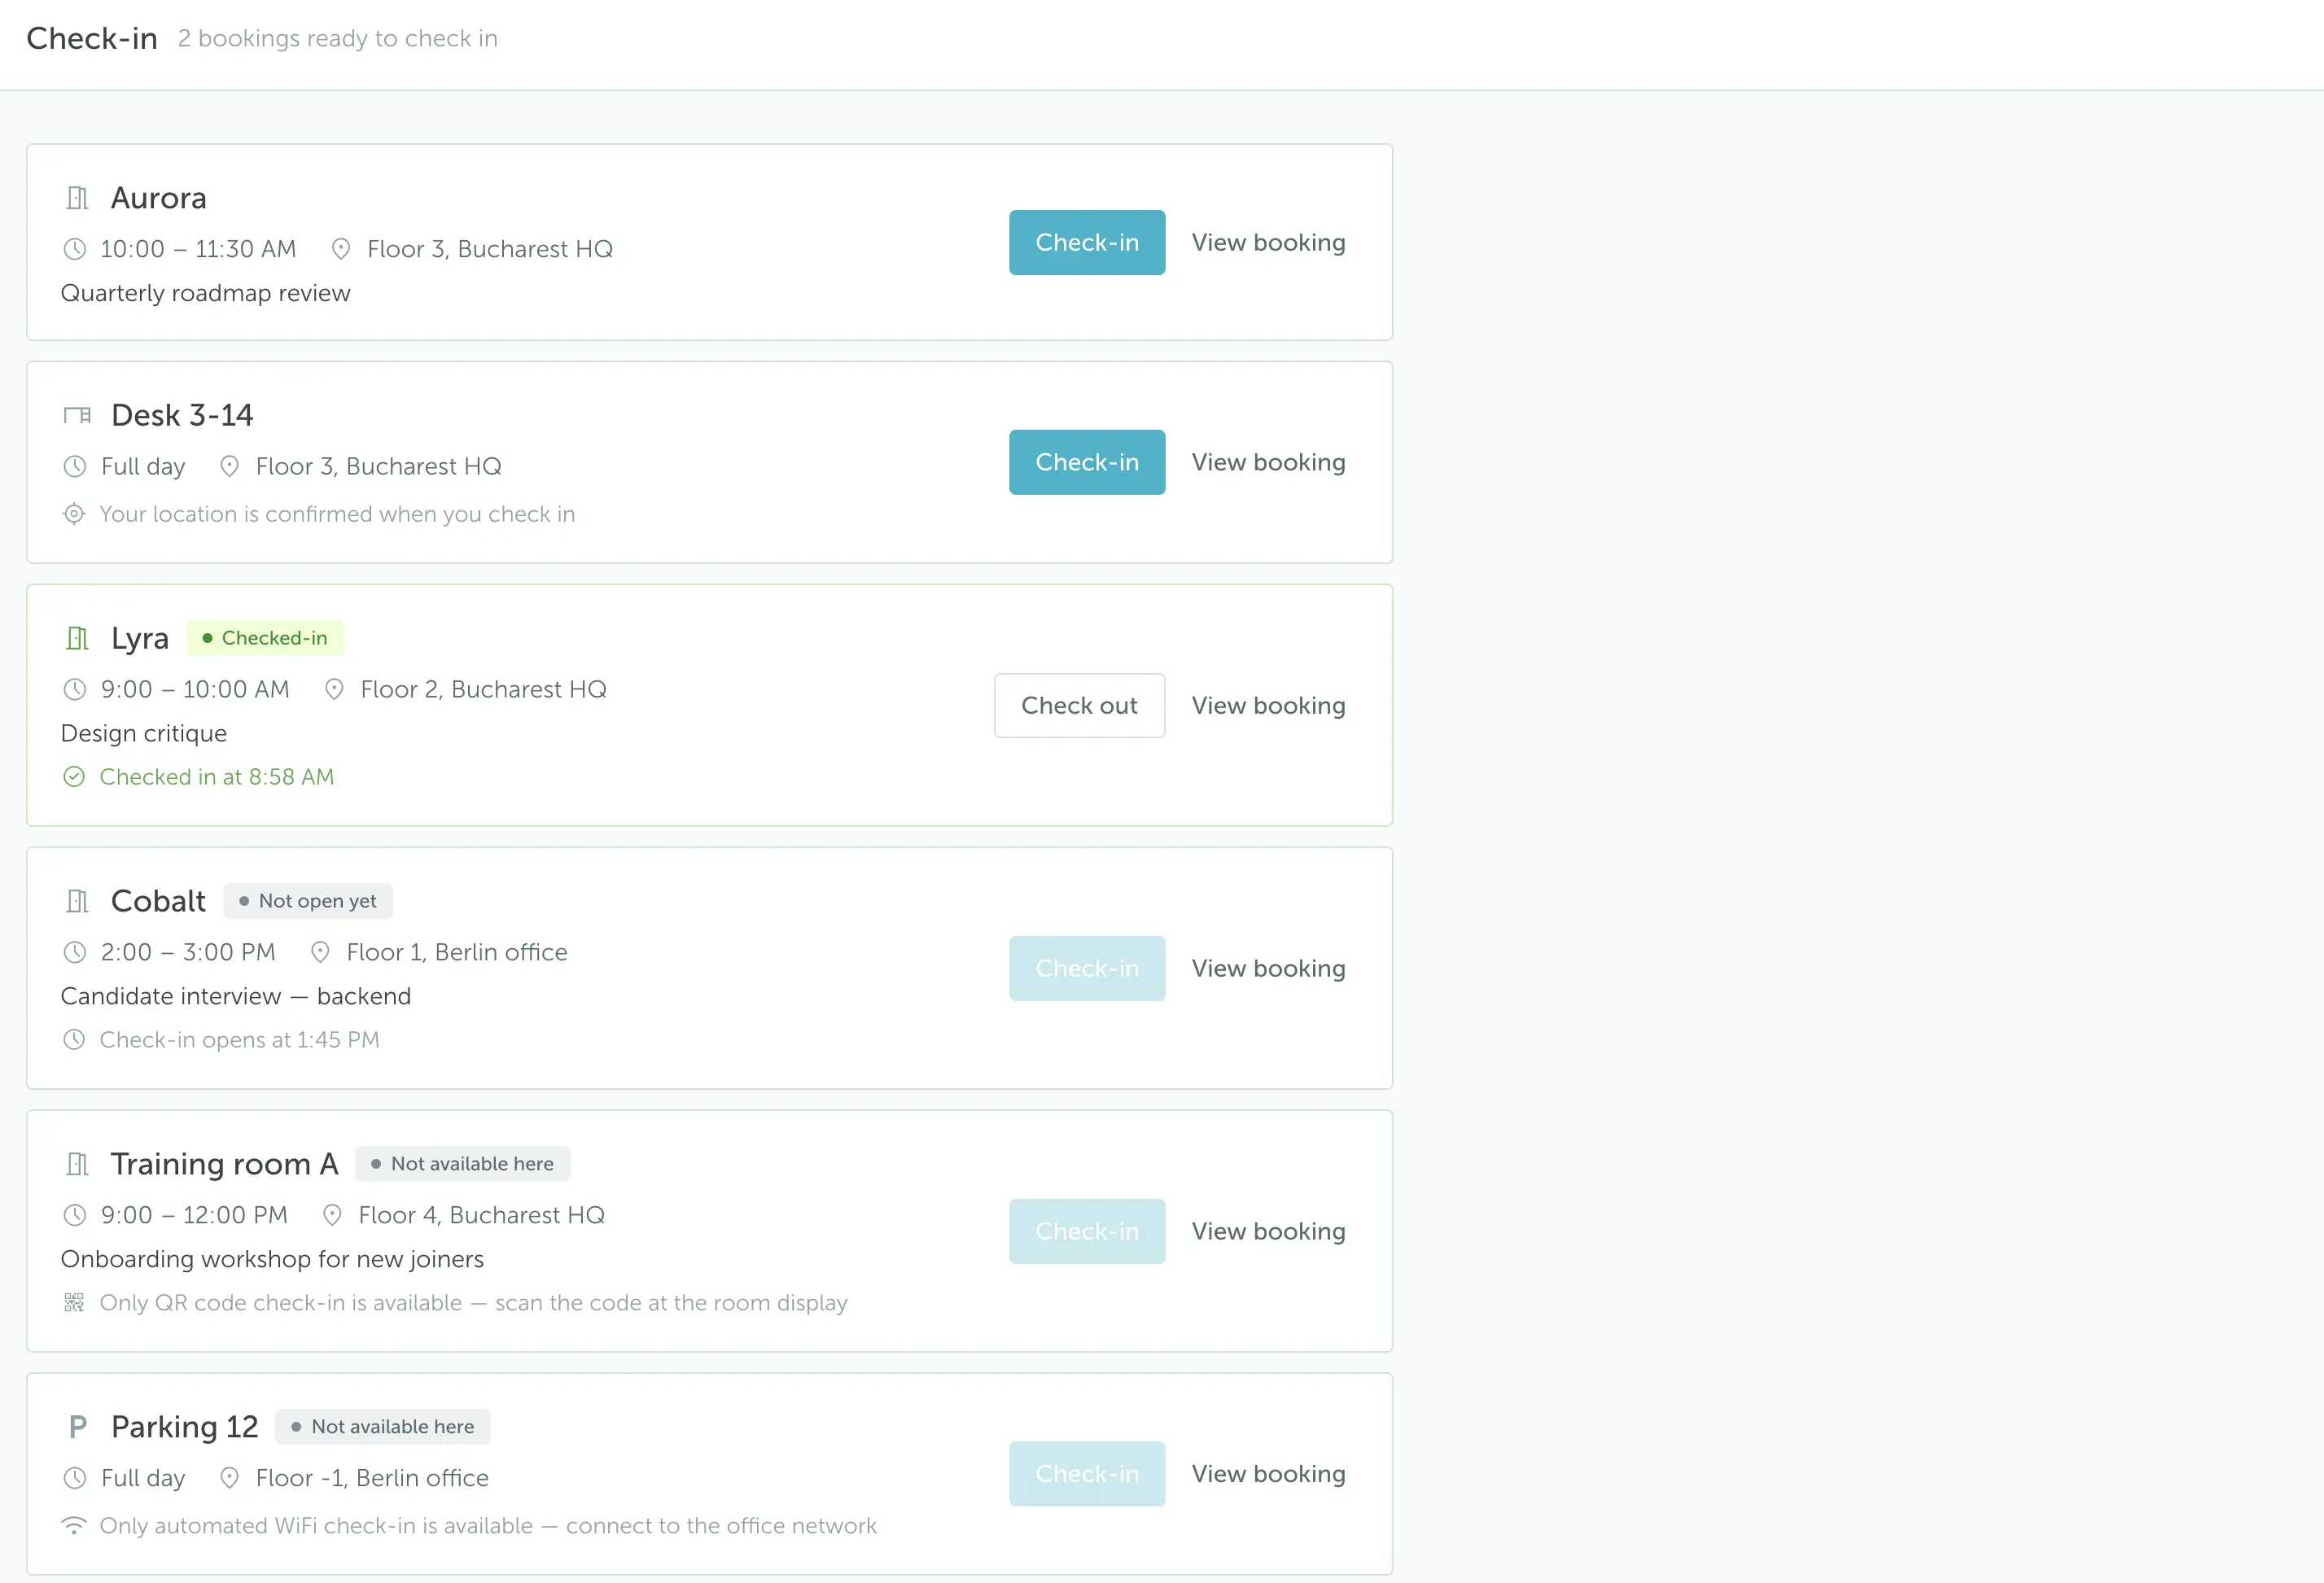2324x1583 pixels.
Task: Click the desk icon beside Desk 3-14
Action: (x=77, y=415)
